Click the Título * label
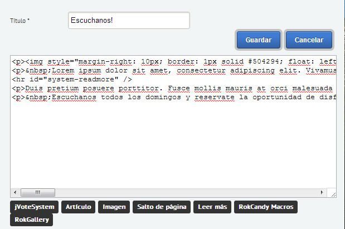Screen dimensions: 345x229 coord(20,21)
